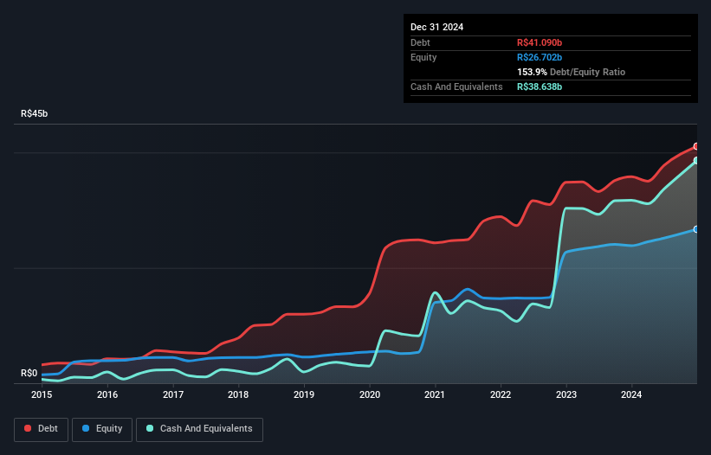Click the 2015 x-axis label
Screen dimensions: 711x455
42,394
